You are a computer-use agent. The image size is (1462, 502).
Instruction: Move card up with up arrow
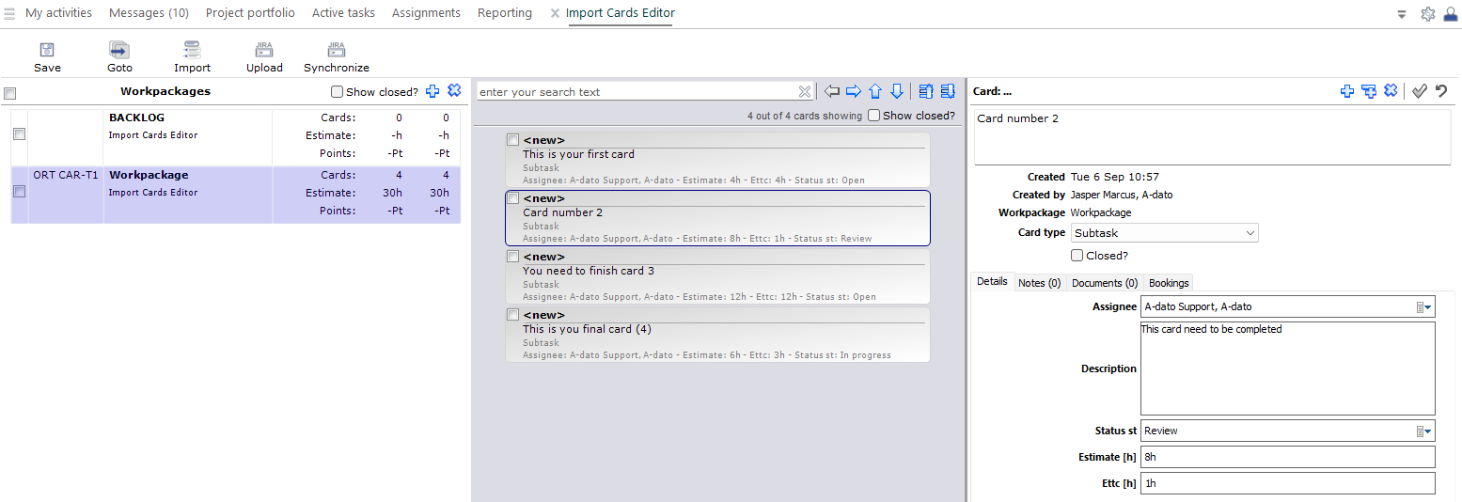tap(875, 91)
